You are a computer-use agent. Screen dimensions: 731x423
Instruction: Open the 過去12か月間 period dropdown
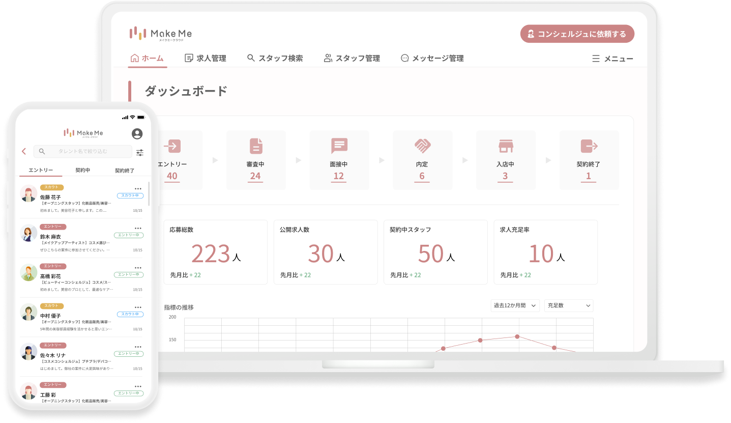pyautogui.click(x=515, y=305)
